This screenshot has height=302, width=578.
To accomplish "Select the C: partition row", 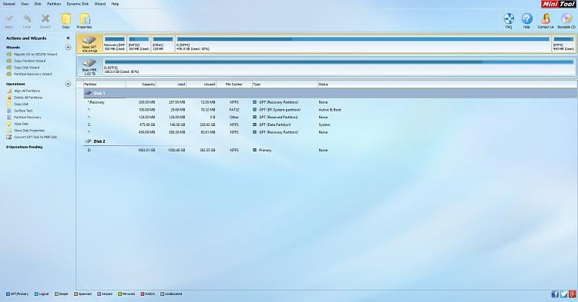I will point(331,125).
